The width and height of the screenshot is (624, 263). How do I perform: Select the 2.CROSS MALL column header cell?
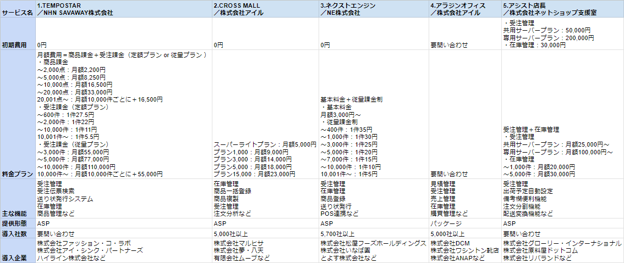[x=266, y=9]
